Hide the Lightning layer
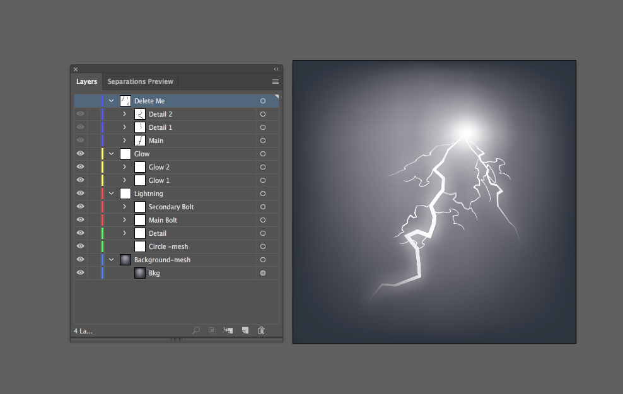Viewport: 623px width, 394px height. [80, 193]
